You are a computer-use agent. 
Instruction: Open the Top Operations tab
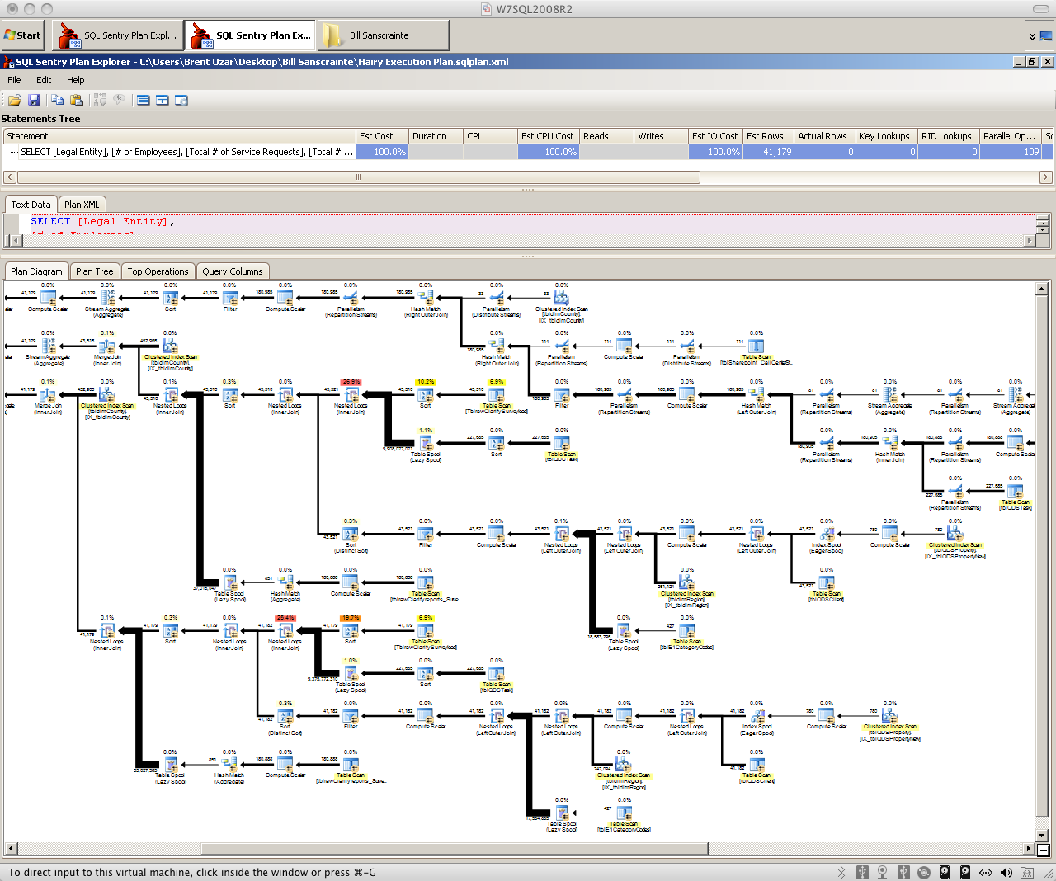coord(158,271)
